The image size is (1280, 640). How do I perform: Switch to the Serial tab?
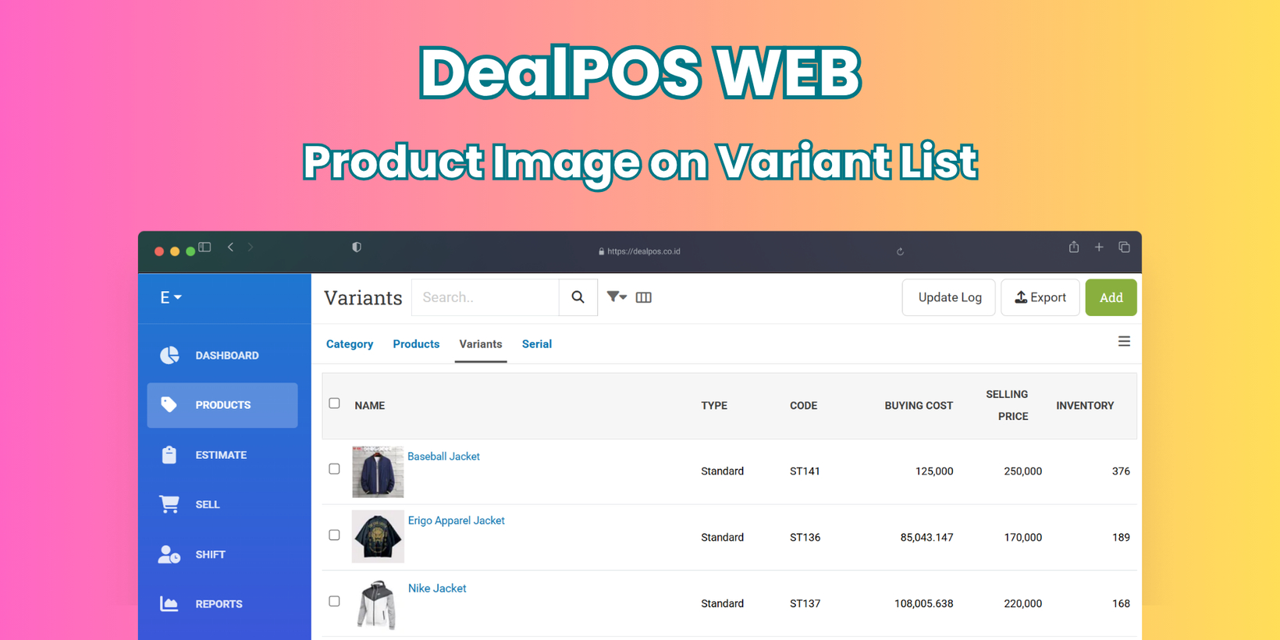pyautogui.click(x=537, y=344)
